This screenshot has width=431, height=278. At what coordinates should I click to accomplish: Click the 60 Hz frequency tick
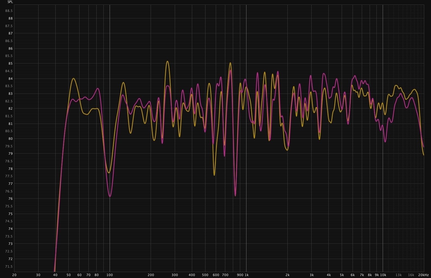pos(80,275)
